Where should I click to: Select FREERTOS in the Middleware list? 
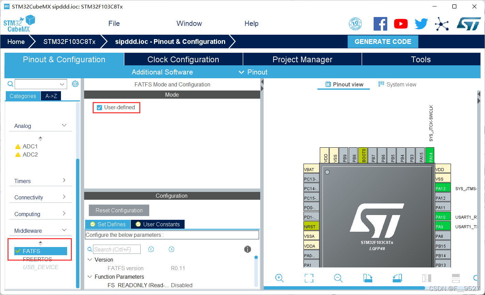click(37, 259)
